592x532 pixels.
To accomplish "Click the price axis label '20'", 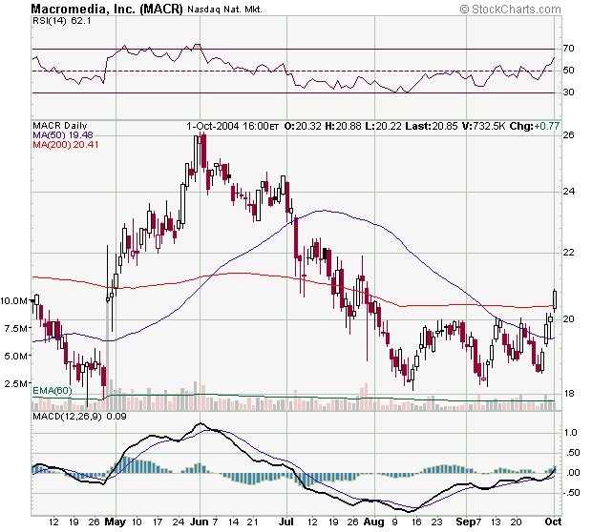I will pyautogui.click(x=568, y=319).
